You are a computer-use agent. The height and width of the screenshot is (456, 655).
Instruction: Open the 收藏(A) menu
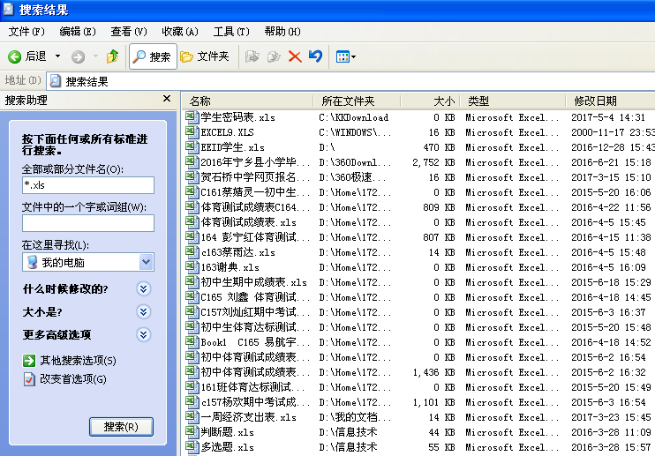[x=180, y=32]
